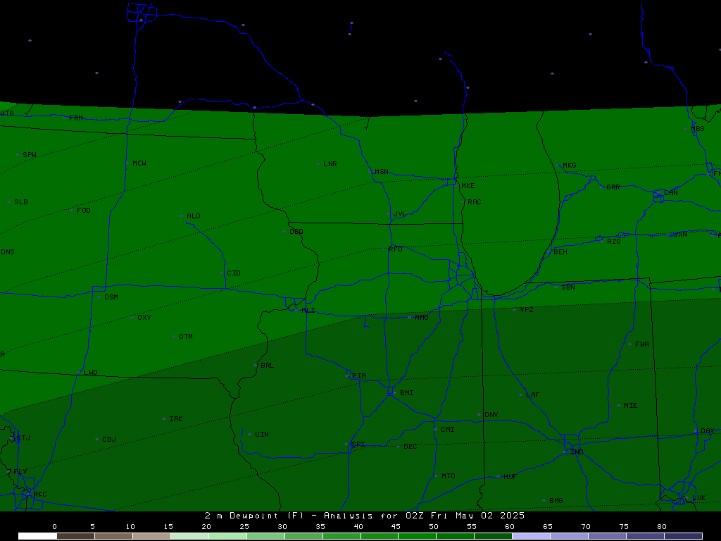Click the green 40–45 legend swatch
This screenshot has height=541, width=721.
pyautogui.click(x=380, y=536)
